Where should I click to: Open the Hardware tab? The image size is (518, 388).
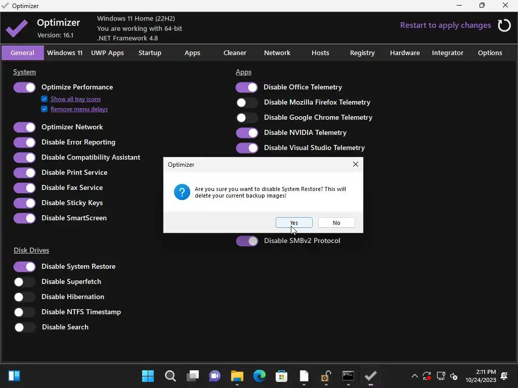(x=405, y=53)
